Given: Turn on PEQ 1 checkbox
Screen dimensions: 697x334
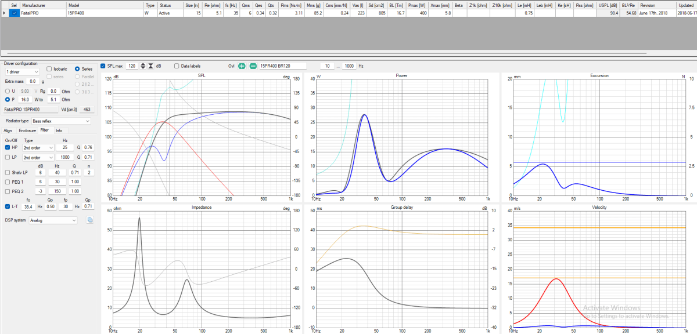Looking at the screenshot, I should pyautogui.click(x=7, y=181).
